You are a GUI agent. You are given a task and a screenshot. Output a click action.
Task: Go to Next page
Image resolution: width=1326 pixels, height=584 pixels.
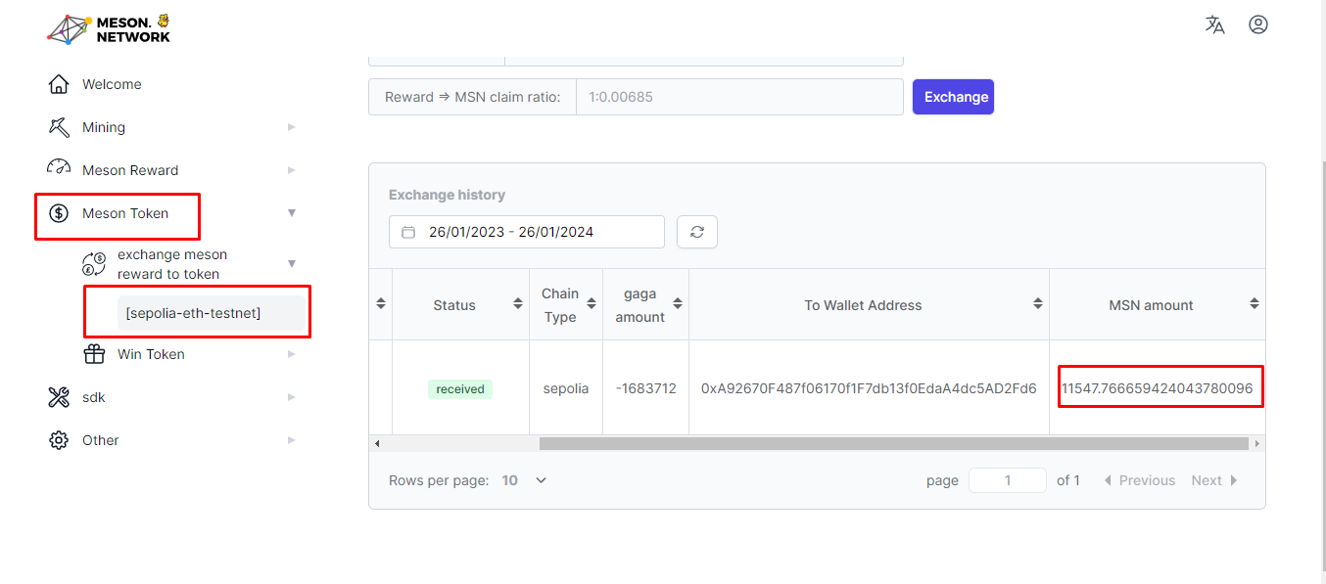pyautogui.click(x=1214, y=480)
